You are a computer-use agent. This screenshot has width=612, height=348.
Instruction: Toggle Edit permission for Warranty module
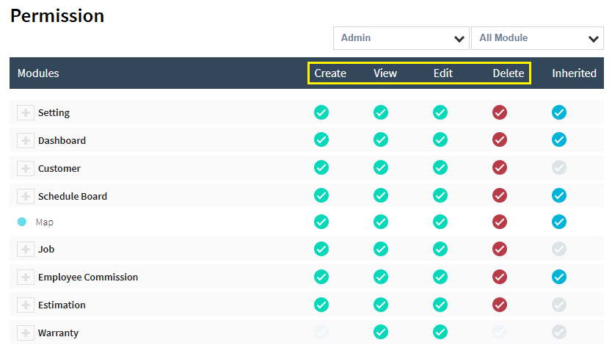440,333
